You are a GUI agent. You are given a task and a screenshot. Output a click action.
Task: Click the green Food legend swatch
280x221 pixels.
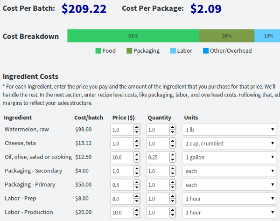click(x=98, y=51)
